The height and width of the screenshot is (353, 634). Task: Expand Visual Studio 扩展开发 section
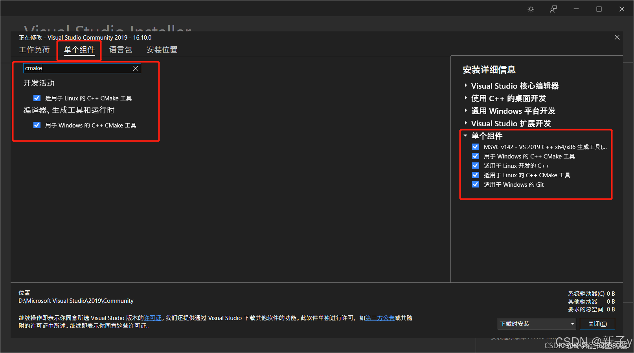click(465, 123)
